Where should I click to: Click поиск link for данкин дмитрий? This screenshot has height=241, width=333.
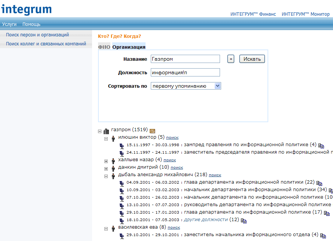(x=177, y=168)
